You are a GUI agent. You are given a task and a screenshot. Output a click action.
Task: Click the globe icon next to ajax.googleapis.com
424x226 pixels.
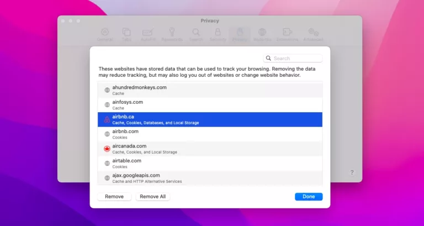click(107, 178)
